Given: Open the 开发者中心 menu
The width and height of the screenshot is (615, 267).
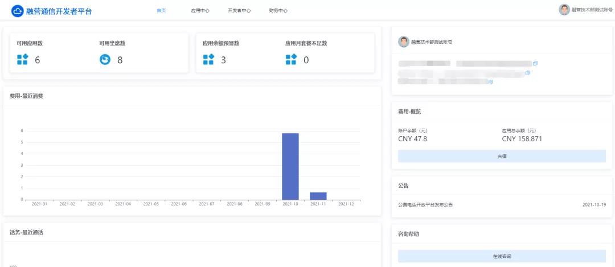Looking at the screenshot, I should [x=239, y=11].
